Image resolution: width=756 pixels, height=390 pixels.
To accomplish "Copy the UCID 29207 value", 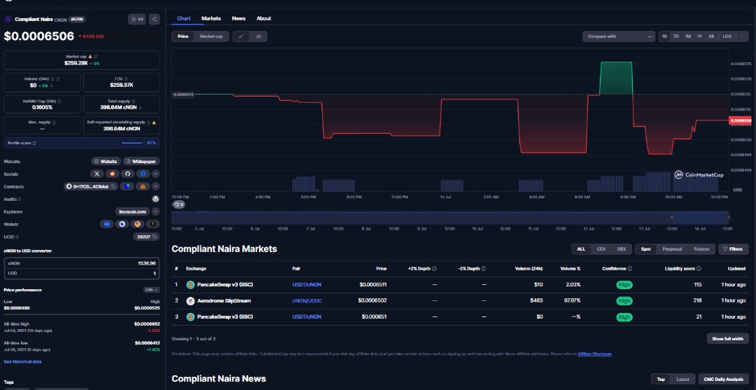I will click(x=154, y=237).
